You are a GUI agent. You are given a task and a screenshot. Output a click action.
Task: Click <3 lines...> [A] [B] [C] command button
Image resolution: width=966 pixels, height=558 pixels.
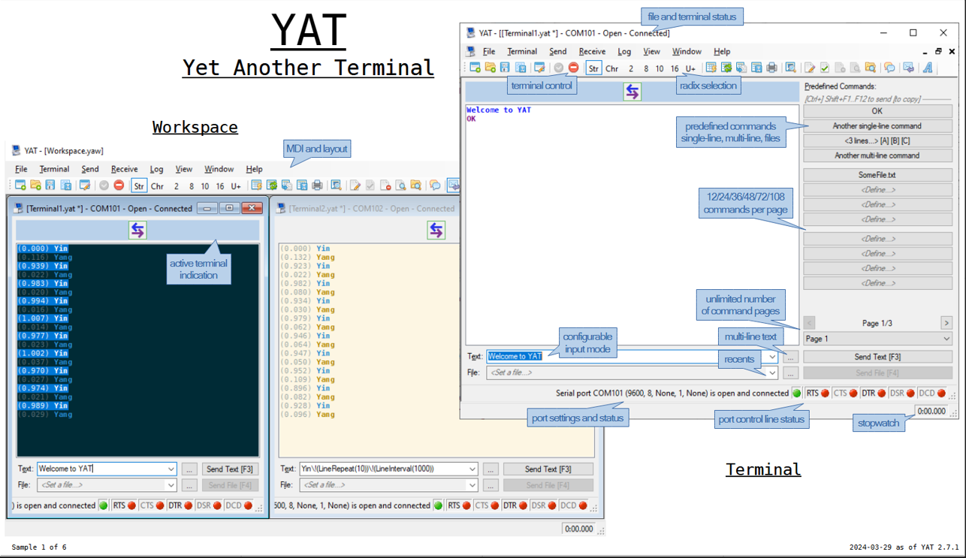click(x=877, y=140)
